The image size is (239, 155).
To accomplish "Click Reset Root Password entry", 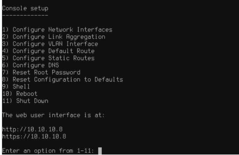I will click(41, 72).
